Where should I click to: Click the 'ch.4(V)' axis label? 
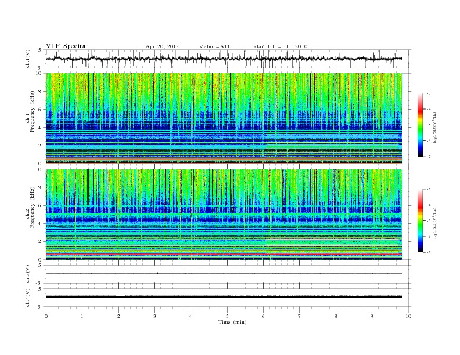(28, 298)
